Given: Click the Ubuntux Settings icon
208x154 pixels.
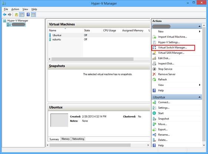Looking at the screenshot, I should point(154,108).
